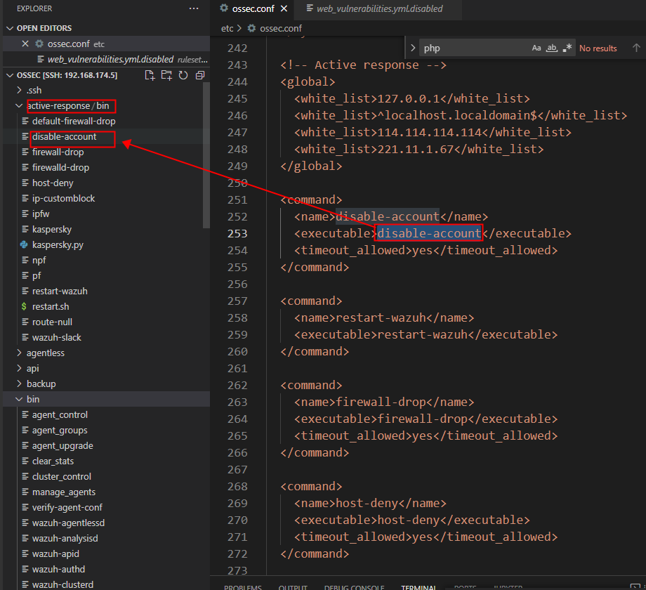Open the npf file

[106, 261]
